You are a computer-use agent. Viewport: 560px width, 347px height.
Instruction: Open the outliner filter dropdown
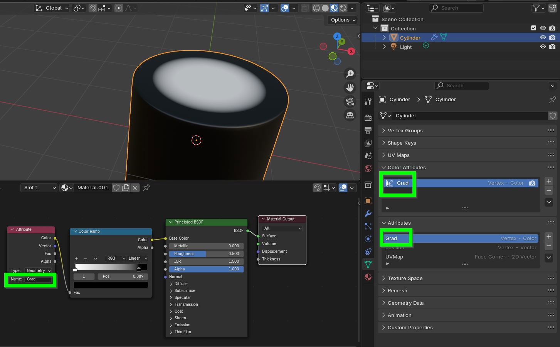[x=538, y=8]
